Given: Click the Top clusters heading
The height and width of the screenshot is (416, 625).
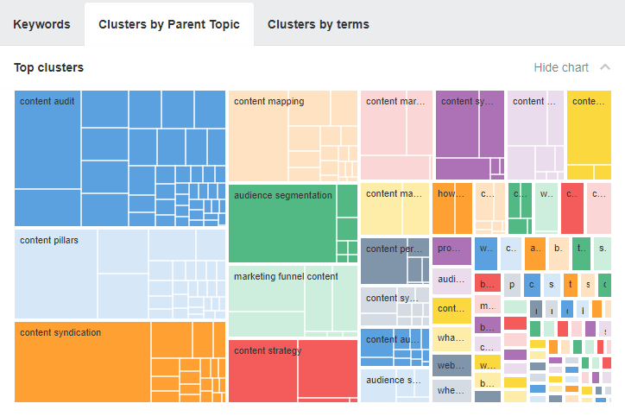Looking at the screenshot, I should pyautogui.click(x=49, y=67).
